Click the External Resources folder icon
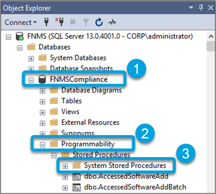Image resolution: width=216 pixels, height=194 pixels. (x=54, y=122)
